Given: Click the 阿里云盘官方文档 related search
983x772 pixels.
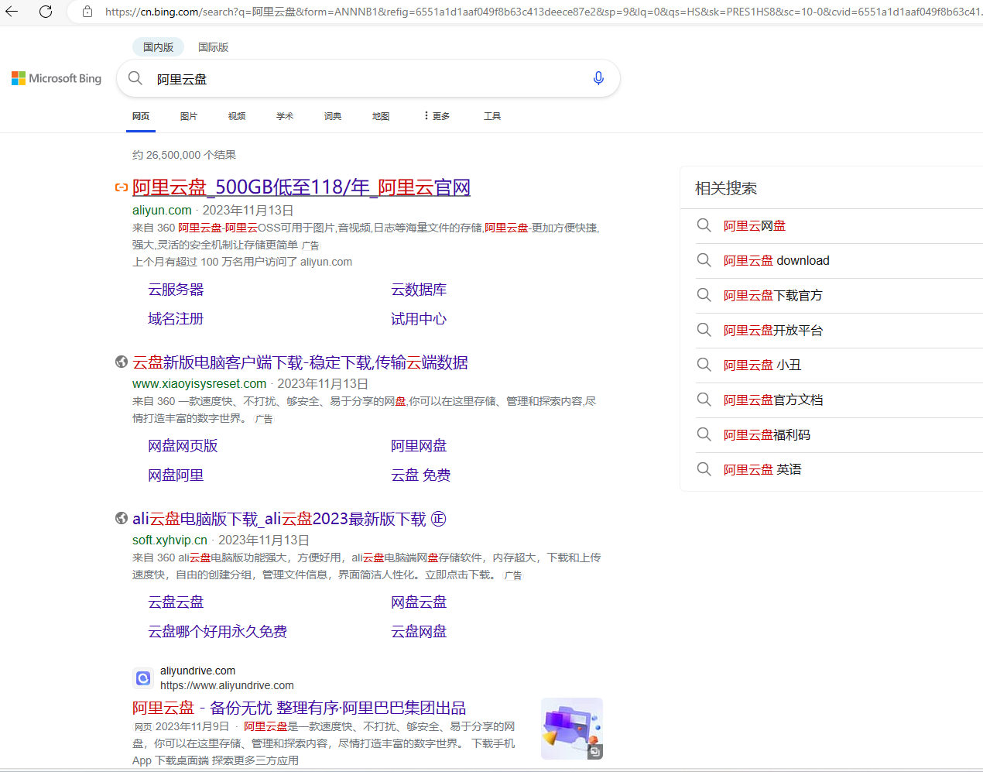Looking at the screenshot, I should (x=773, y=400).
